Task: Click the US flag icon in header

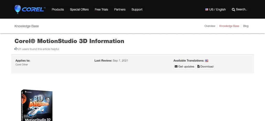Action: click(207, 10)
